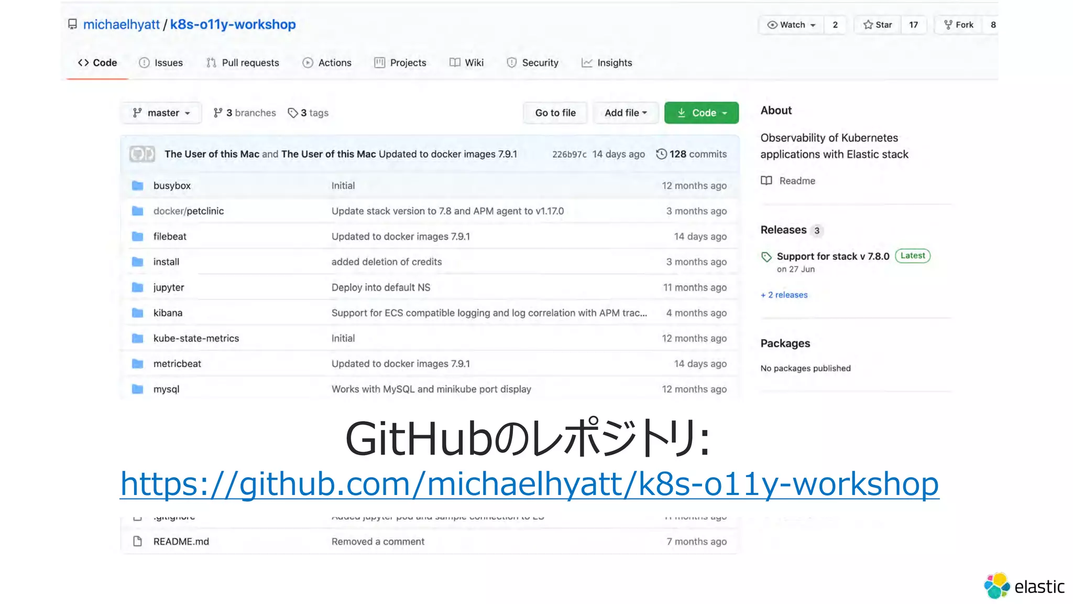Click the kube-state-metrics folder icon
The image size is (1073, 604).
tap(137, 338)
